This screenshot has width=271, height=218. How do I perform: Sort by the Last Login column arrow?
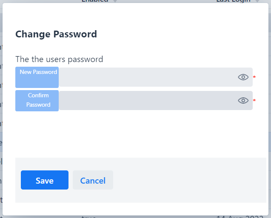[x=257, y=1]
